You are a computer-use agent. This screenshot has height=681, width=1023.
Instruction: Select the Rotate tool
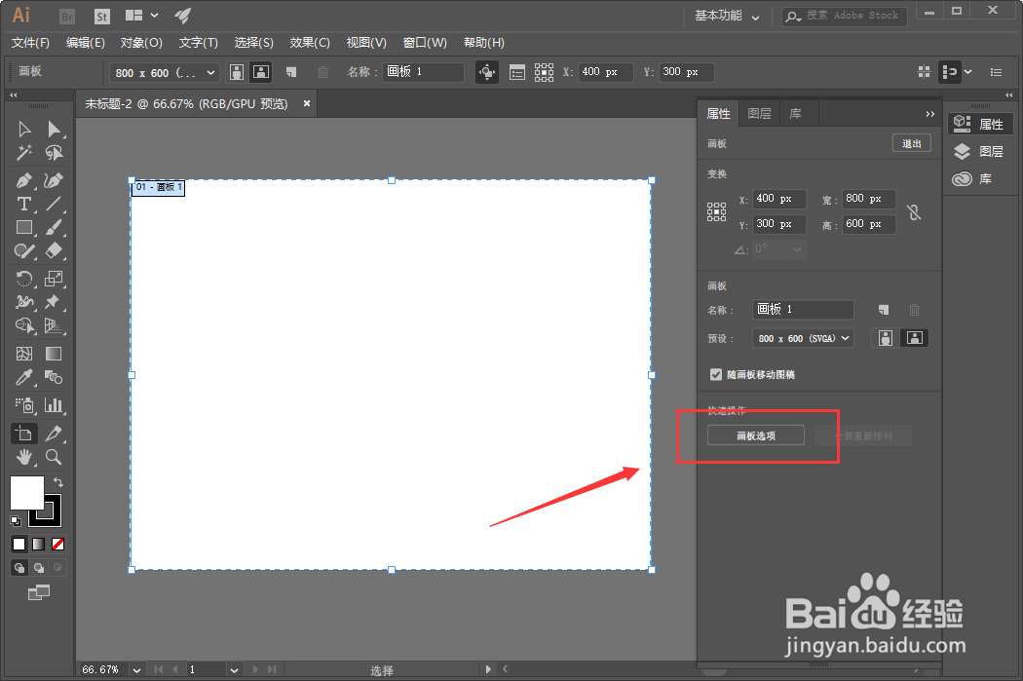click(24, 279)
